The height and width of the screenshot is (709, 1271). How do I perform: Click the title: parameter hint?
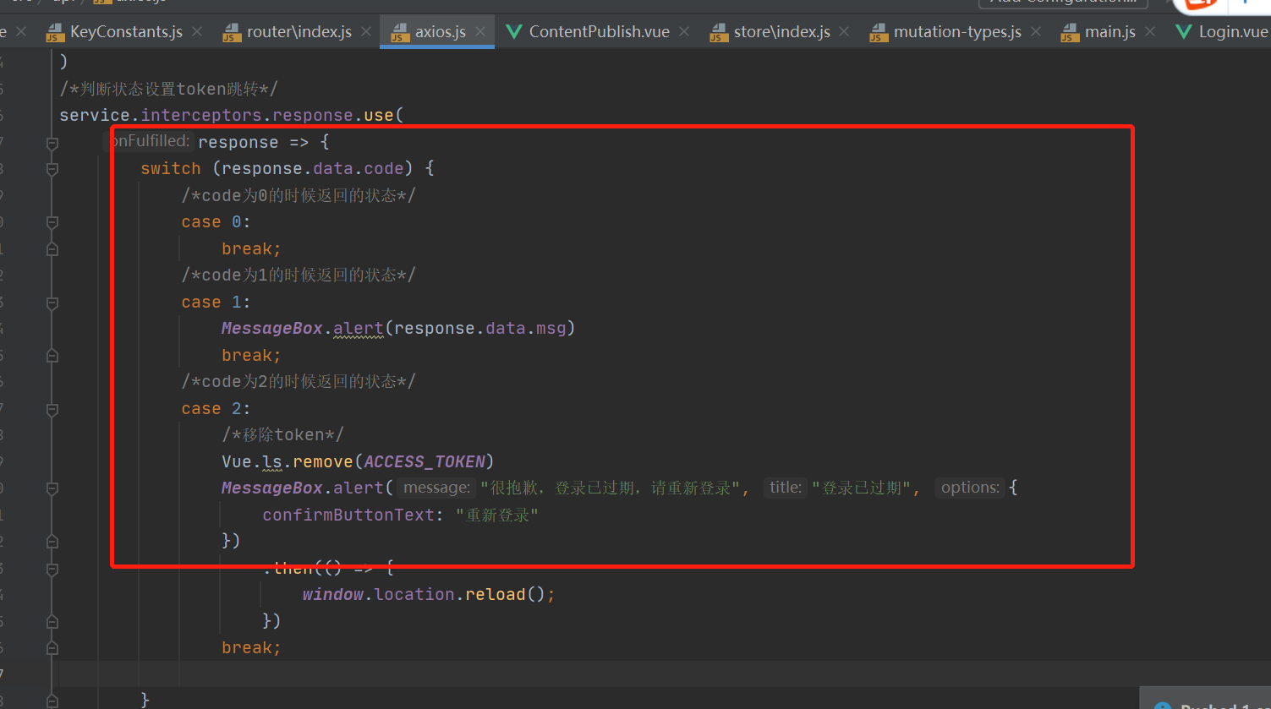[x=786, y=488]
